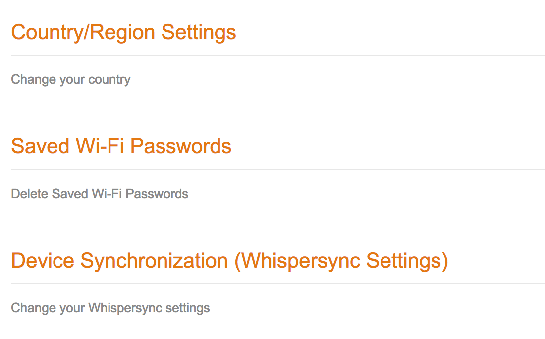The width and height of the screenshot is (545, 339).
Task: Click the divider below Saved Wi-Fi Passwords heading
Action: point(277,170)
